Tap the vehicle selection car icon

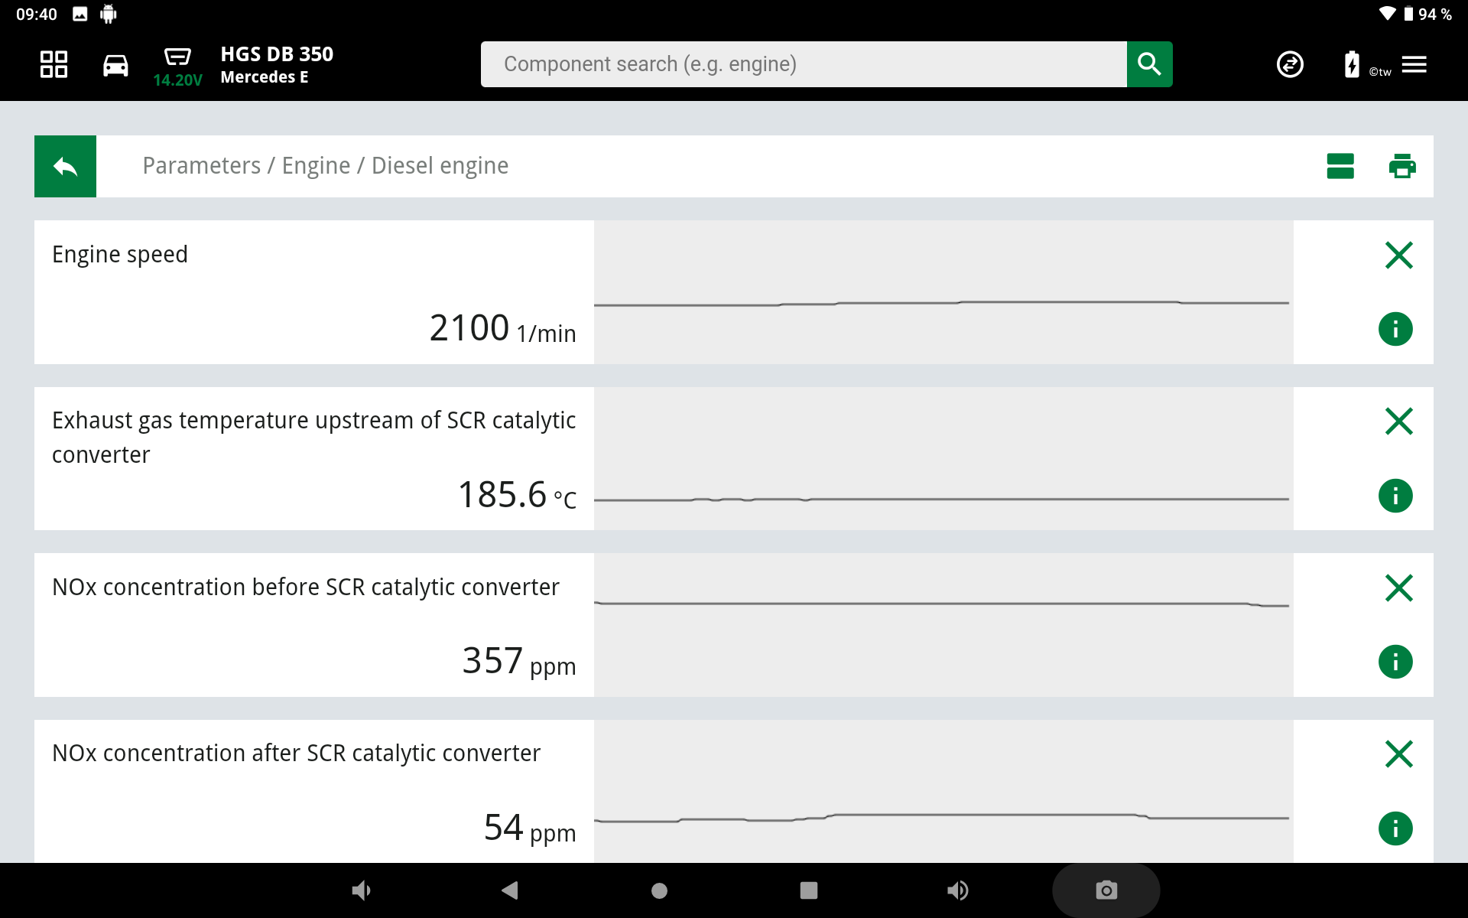pyautogui.click(x=115, y=65)
